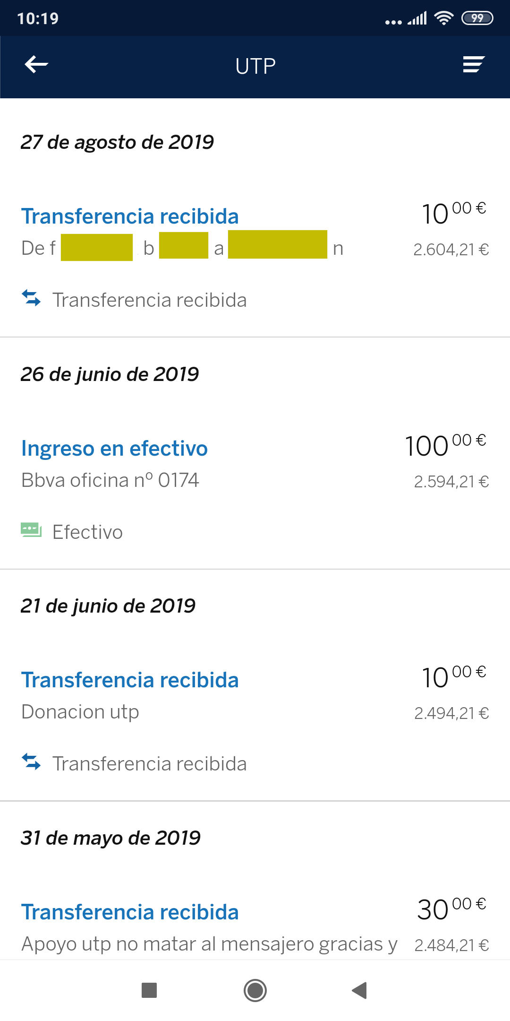Tap the Wi-Fi status icon
510x1021 pixels.
coord(443,18)
